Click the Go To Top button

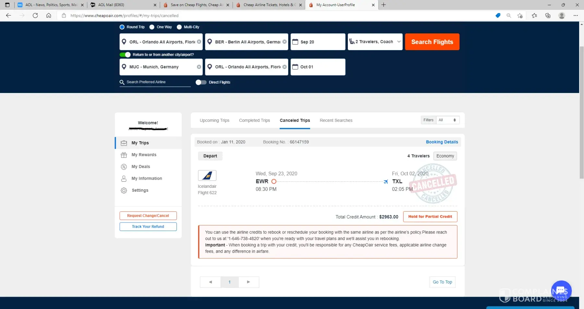tap(442, 282)
